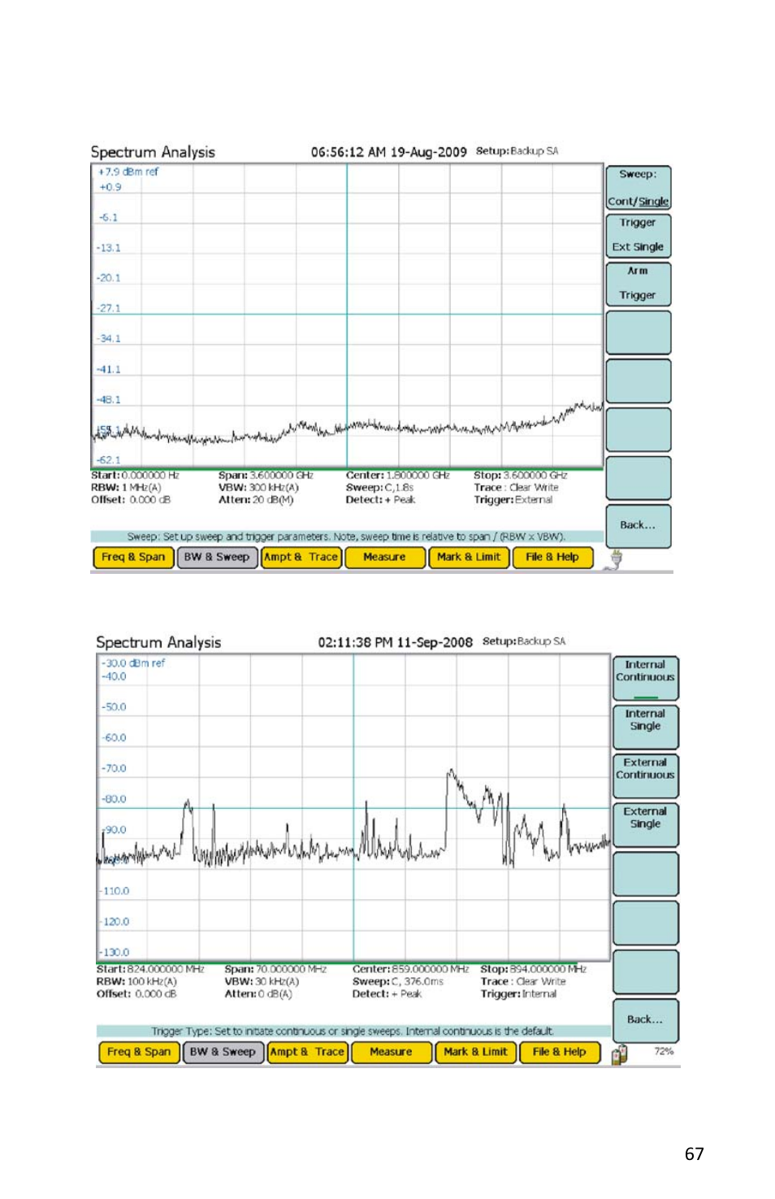Click Span: 70.000000 MHz readout in bottom screen
The image size is (775, 1199).
(x=275, y=970)
